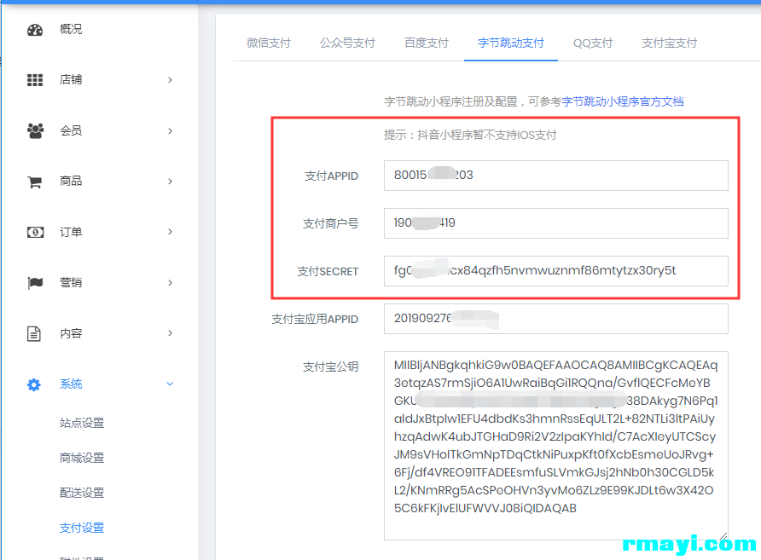This screenshot has height=560, width=761.
Task: Open 站点设置 in the sidebar
Action: (x=82, y=423)
